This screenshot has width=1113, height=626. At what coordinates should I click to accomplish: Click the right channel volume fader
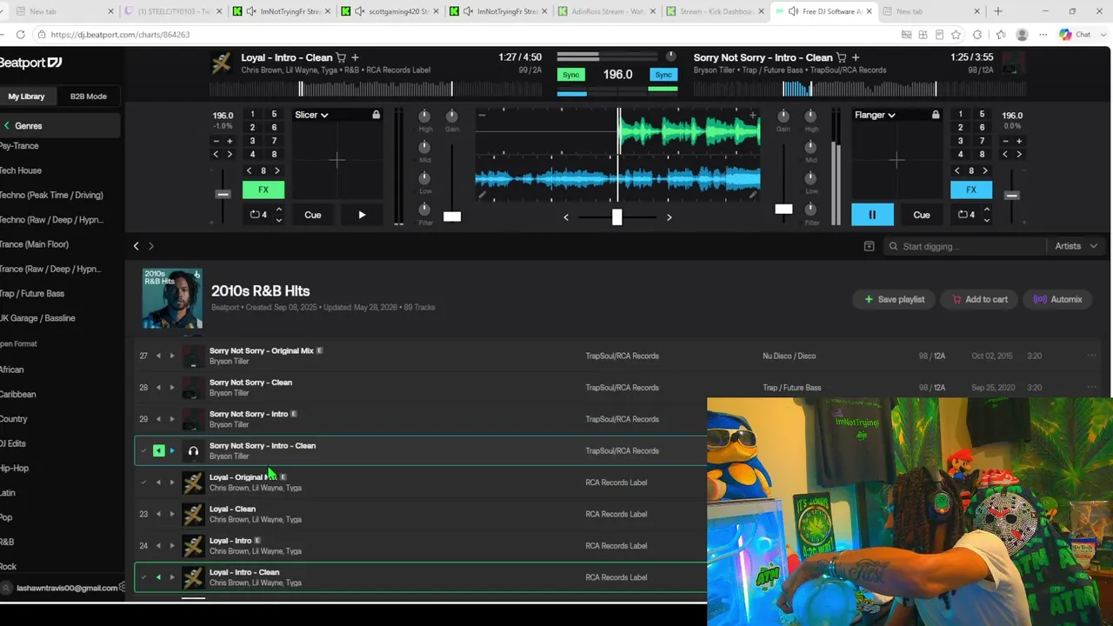[783, 209]
